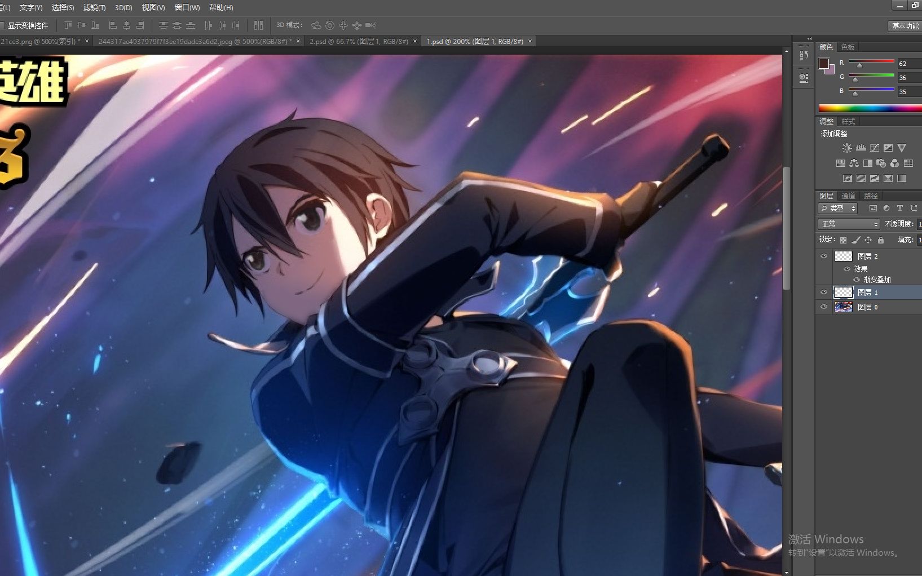Toggle lock all

[x=881, y=240]
